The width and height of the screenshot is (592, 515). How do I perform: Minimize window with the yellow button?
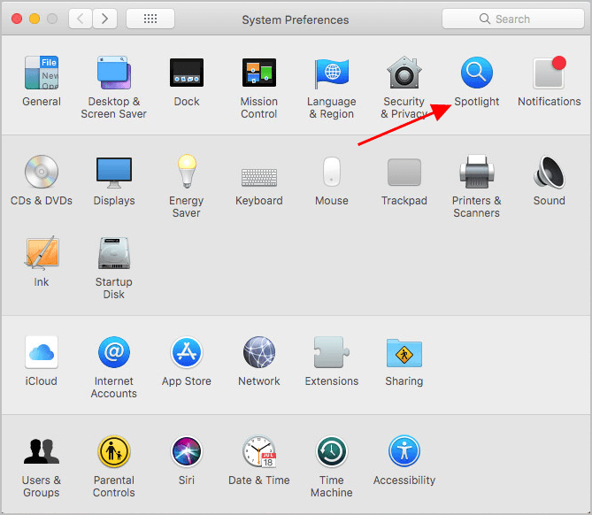click(35, 19)
